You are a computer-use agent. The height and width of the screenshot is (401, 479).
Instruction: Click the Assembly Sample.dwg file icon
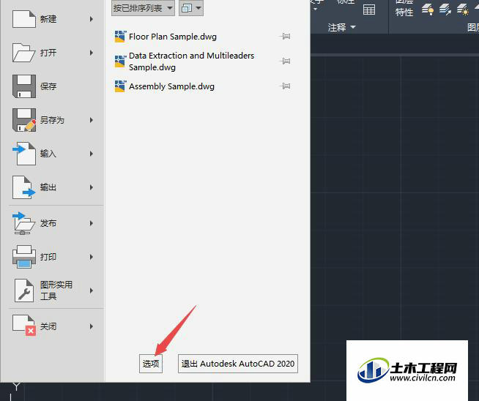click(x=120, y=86)
